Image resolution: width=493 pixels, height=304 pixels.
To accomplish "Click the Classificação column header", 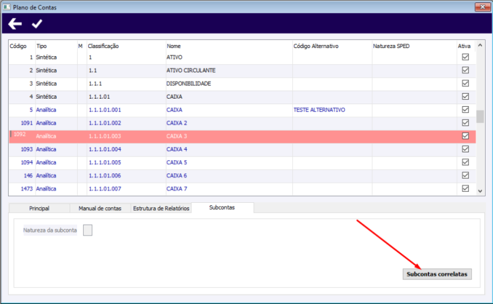I will tap(103, 46).
